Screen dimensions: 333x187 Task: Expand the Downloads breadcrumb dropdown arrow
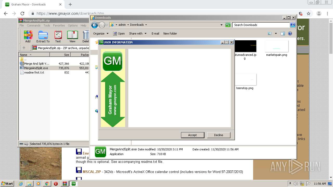[x=146, y=25]
